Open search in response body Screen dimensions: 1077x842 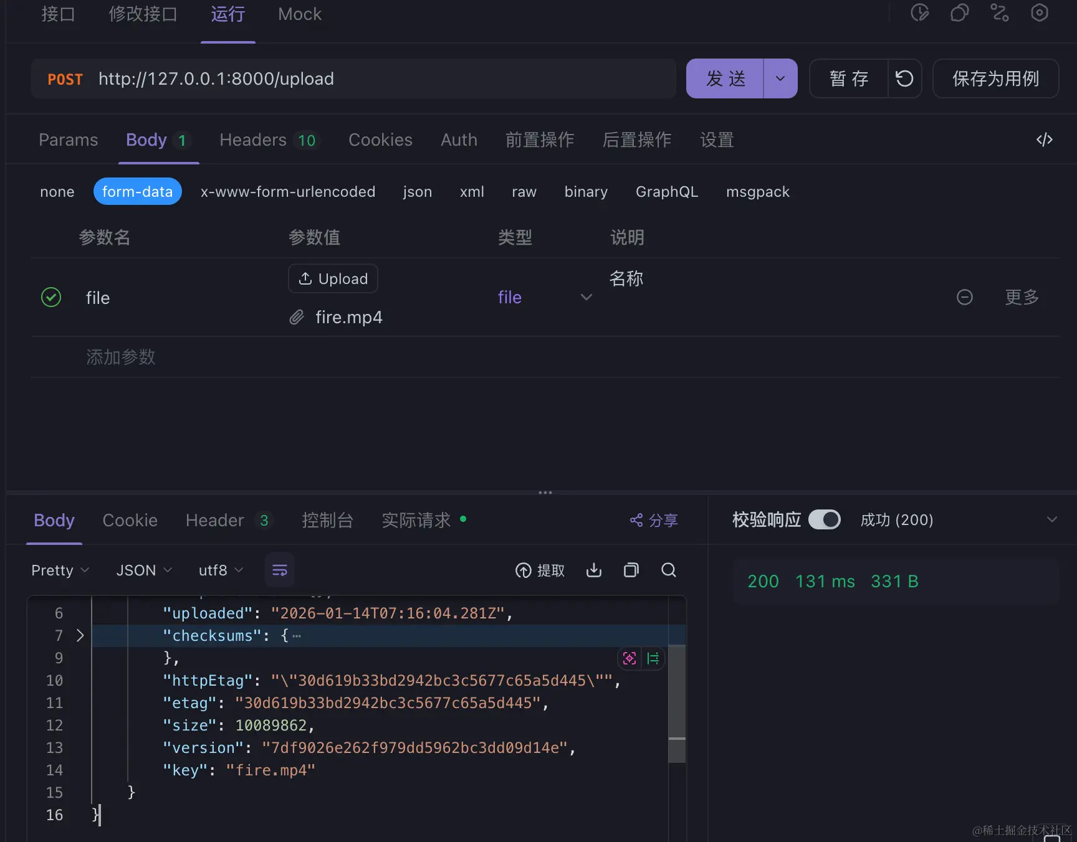click(669, 570)
